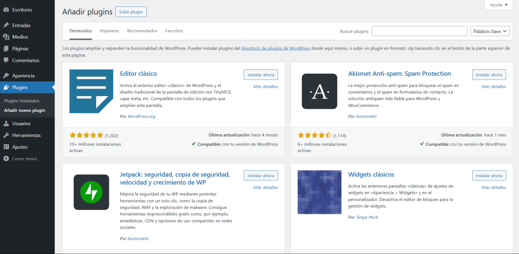Click the Herramientas wrench icon
This screenshot has width=519, height=254.
coord(6,135)
